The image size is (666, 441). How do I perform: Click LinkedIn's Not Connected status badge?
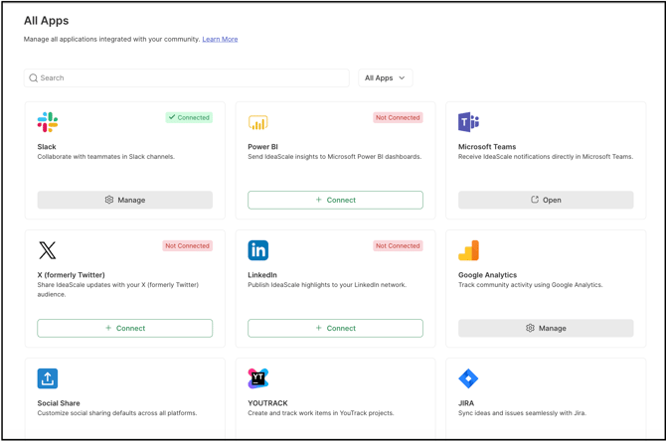(398, 245)
